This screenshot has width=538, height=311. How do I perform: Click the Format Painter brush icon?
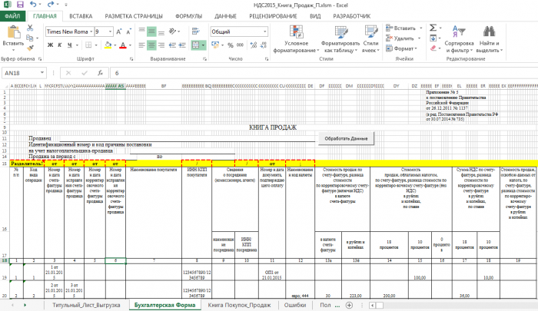30,48
